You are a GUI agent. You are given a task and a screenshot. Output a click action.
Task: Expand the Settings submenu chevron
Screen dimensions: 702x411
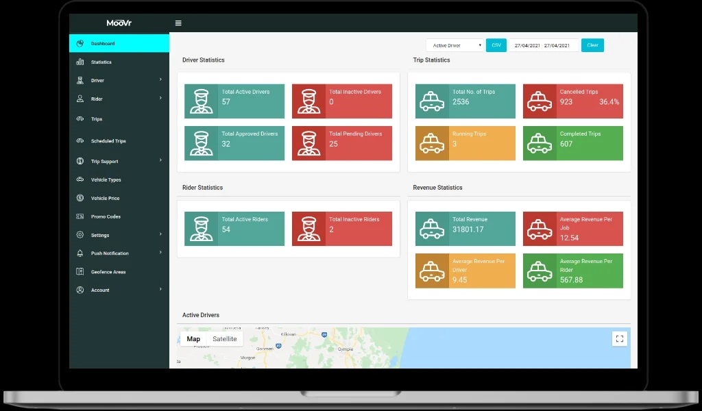click(x=160, y=234)
